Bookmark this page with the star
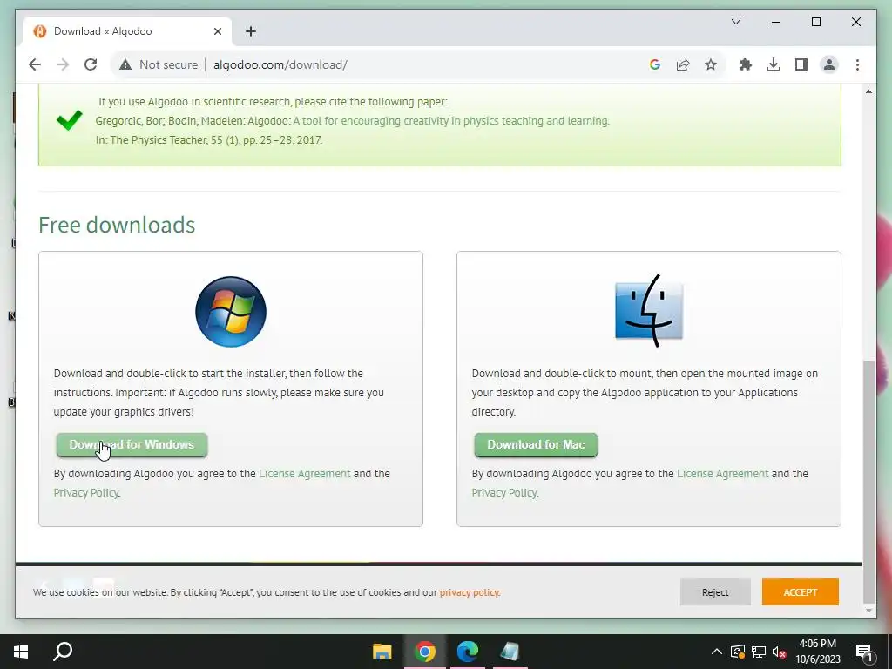Viewport: 892px width, 669px height. 711,64
